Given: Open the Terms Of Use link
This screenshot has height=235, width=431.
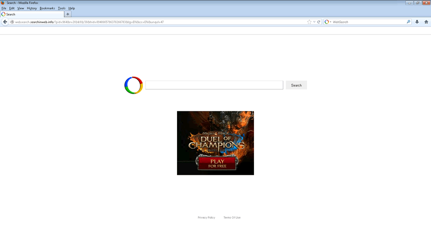Looking at the screenshot, I should (x=232, y=218).
